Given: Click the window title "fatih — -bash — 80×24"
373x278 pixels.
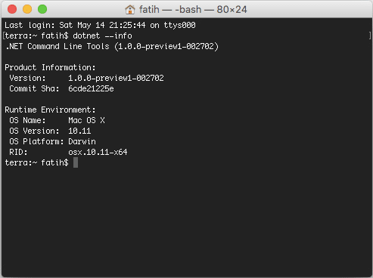Looking at the screenshot, I should click(193, 10).
